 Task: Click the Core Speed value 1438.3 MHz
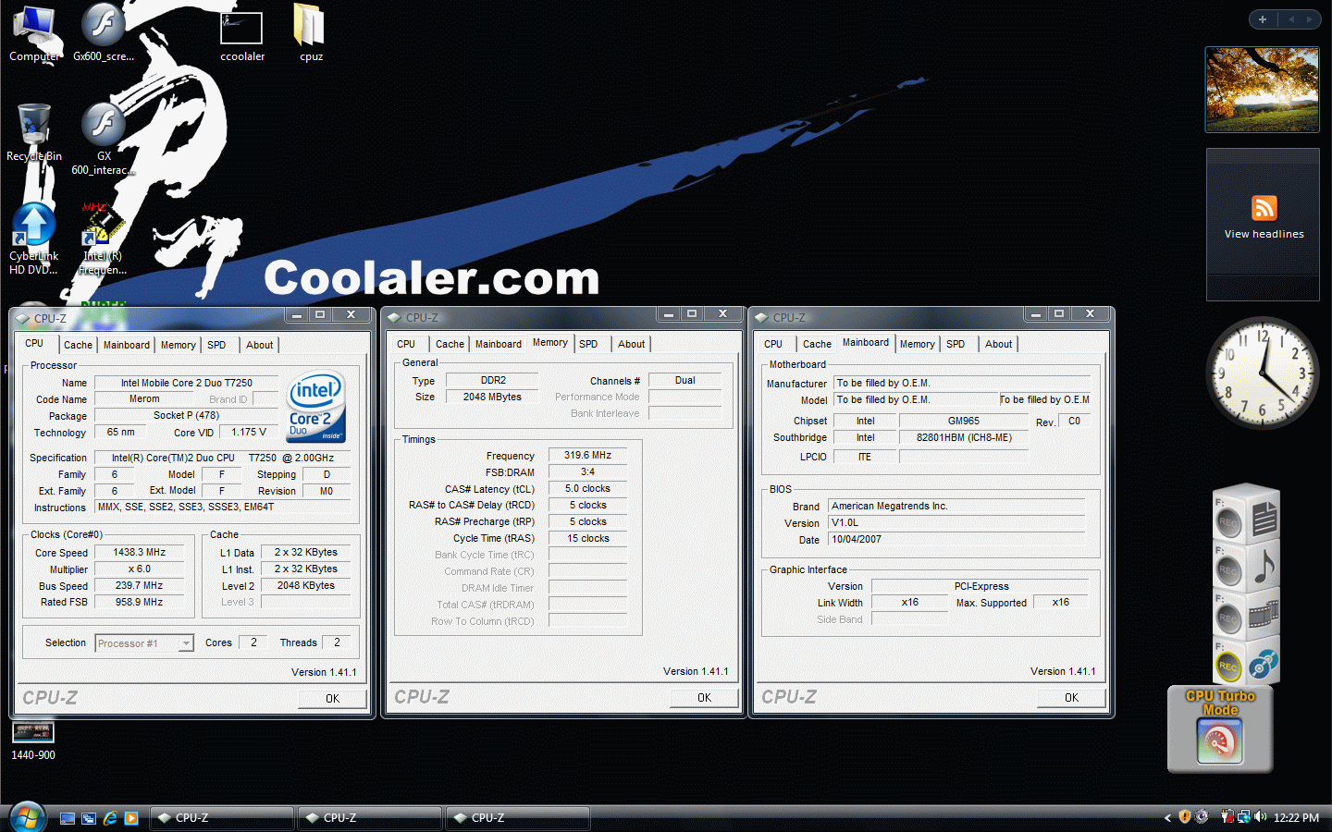point(140,552)
